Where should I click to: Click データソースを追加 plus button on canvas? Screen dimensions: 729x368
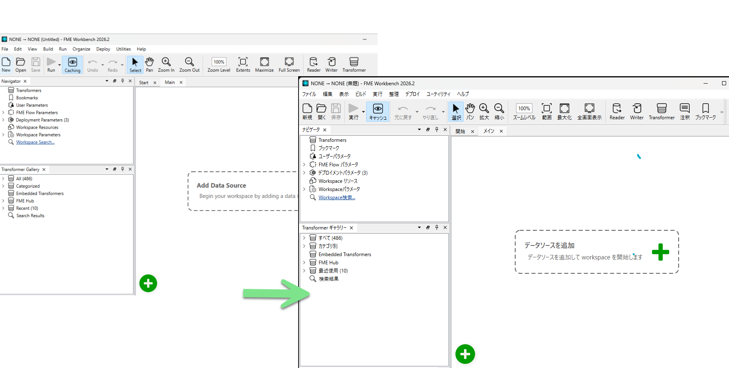660,252
